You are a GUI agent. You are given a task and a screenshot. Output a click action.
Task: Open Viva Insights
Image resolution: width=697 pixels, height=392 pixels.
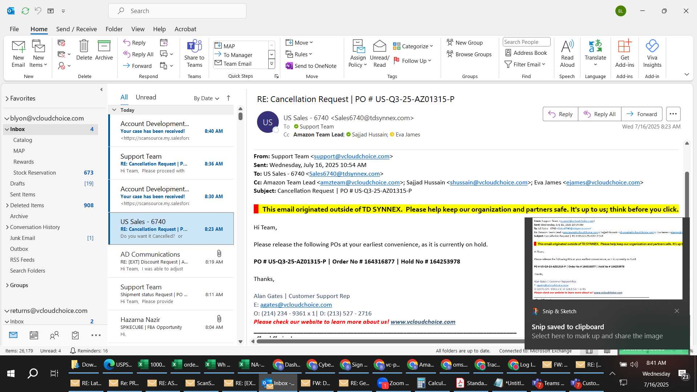point(652,54)
